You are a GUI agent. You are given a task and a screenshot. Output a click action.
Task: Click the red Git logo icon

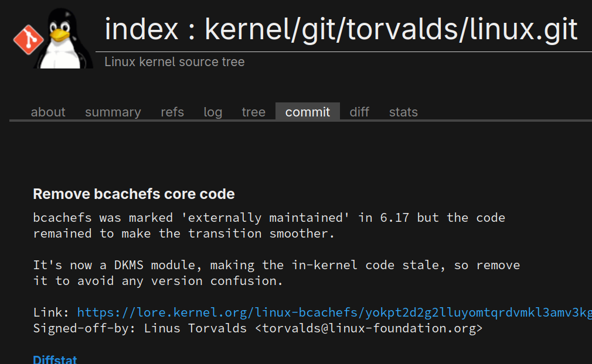click(x=26, y=38)
